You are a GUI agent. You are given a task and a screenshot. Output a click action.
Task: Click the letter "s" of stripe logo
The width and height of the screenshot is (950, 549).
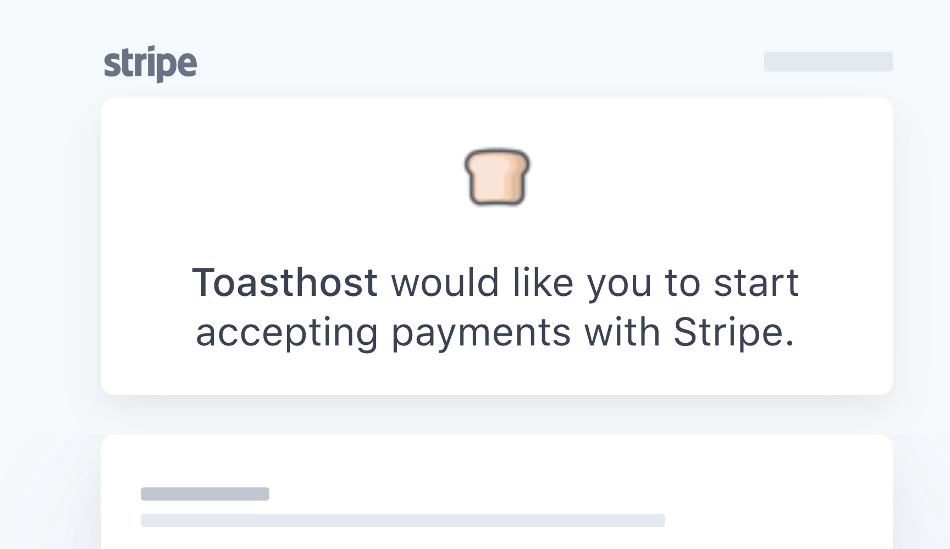[x=112, y=64]
